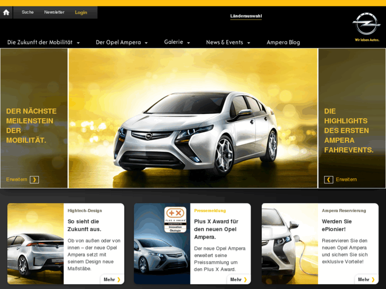The image size is (386, 289).
Task: Open the Plus X Award car thumbnail
Action: tap(162, 243)
